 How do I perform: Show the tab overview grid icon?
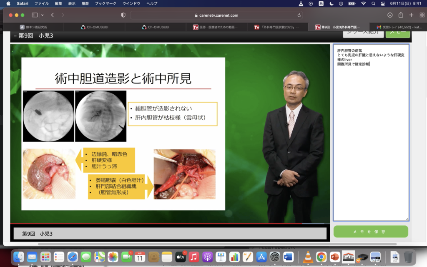pos(422,15)
